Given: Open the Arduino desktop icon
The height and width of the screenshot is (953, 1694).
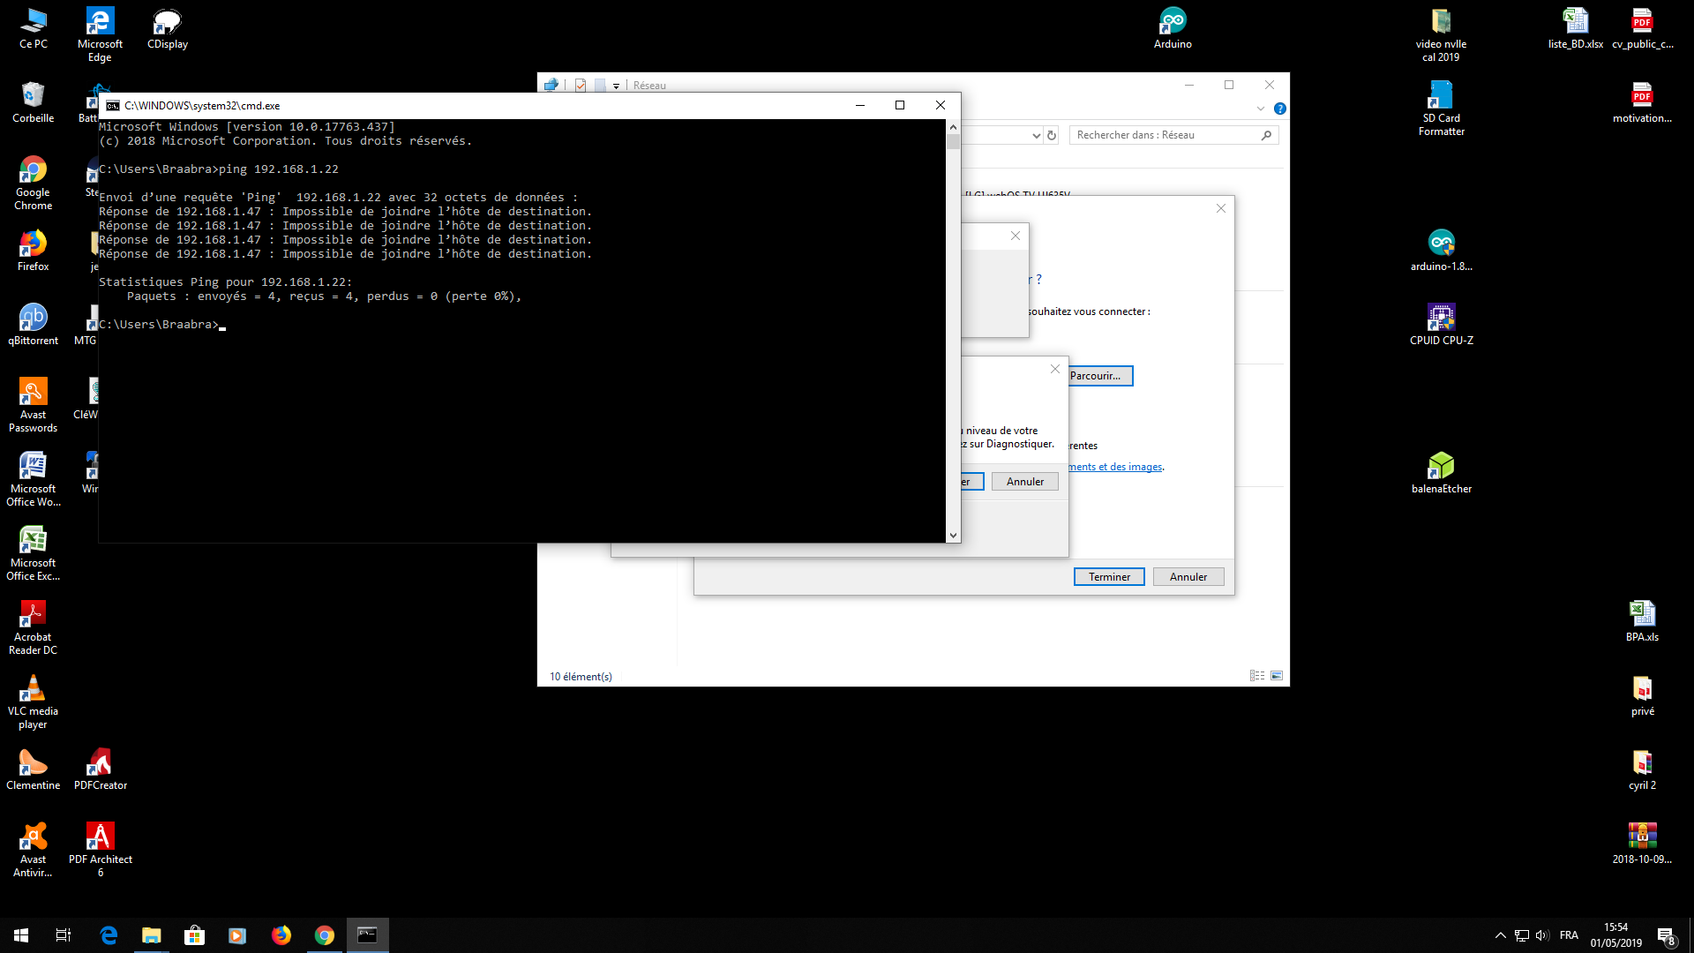Looking at the screenshot, I should 1173,29.
